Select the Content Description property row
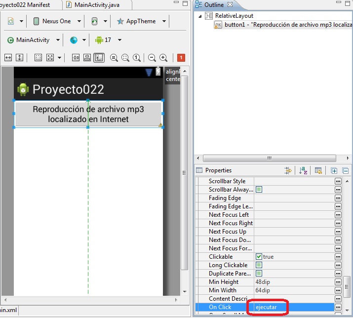This screenshot has width=353, height=318. point(270,299)
